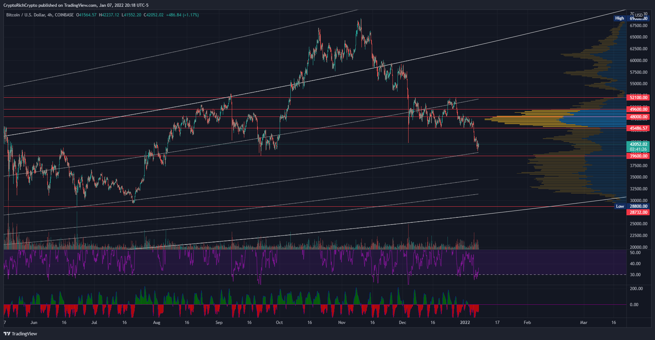Select the open value O41564.57

click(x=86, y=15)
